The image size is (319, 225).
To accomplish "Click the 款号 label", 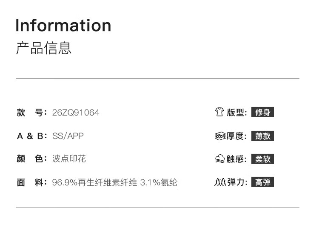I will pos(31,113).
